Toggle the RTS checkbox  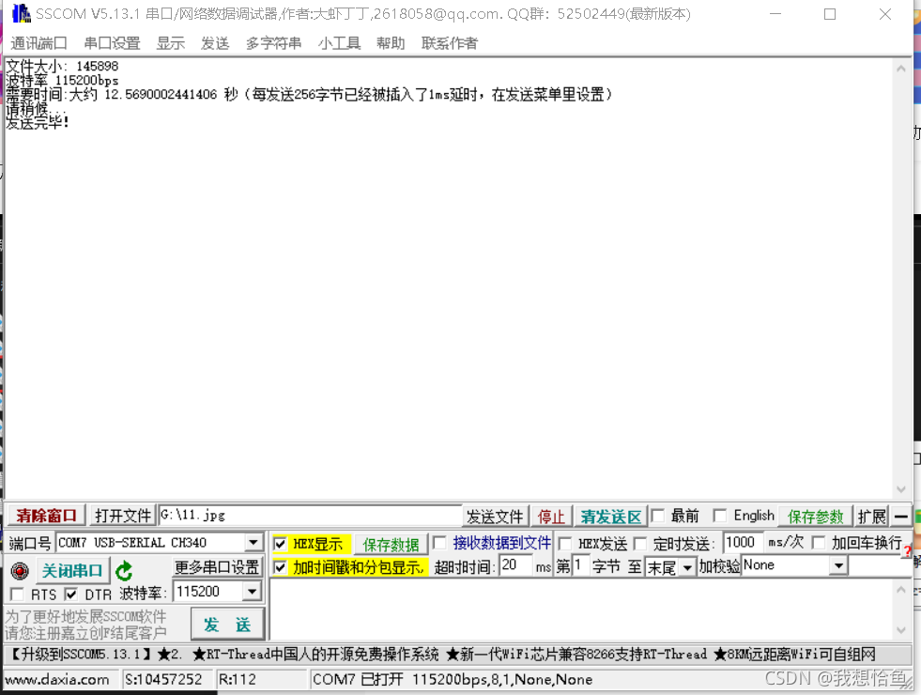(x=17, y=595)
